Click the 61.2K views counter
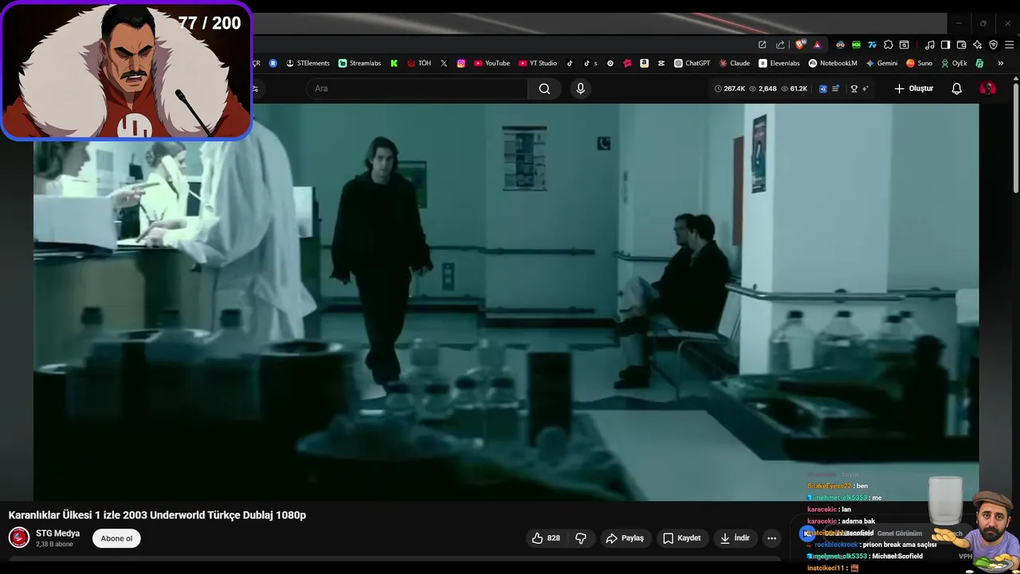This screenshot has width=1020, height=574. coord(793,88)
